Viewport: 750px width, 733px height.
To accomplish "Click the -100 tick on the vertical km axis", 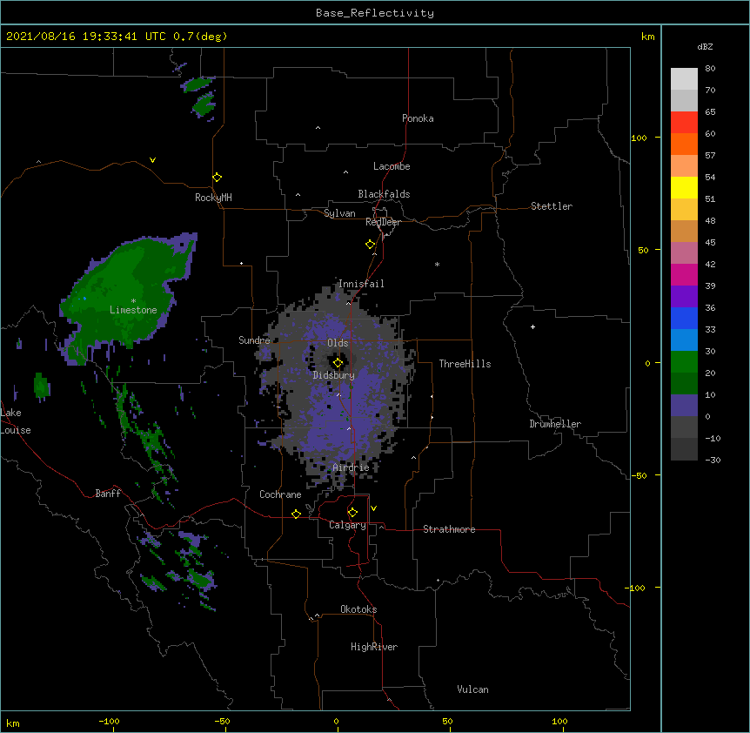I will point(636,588).
